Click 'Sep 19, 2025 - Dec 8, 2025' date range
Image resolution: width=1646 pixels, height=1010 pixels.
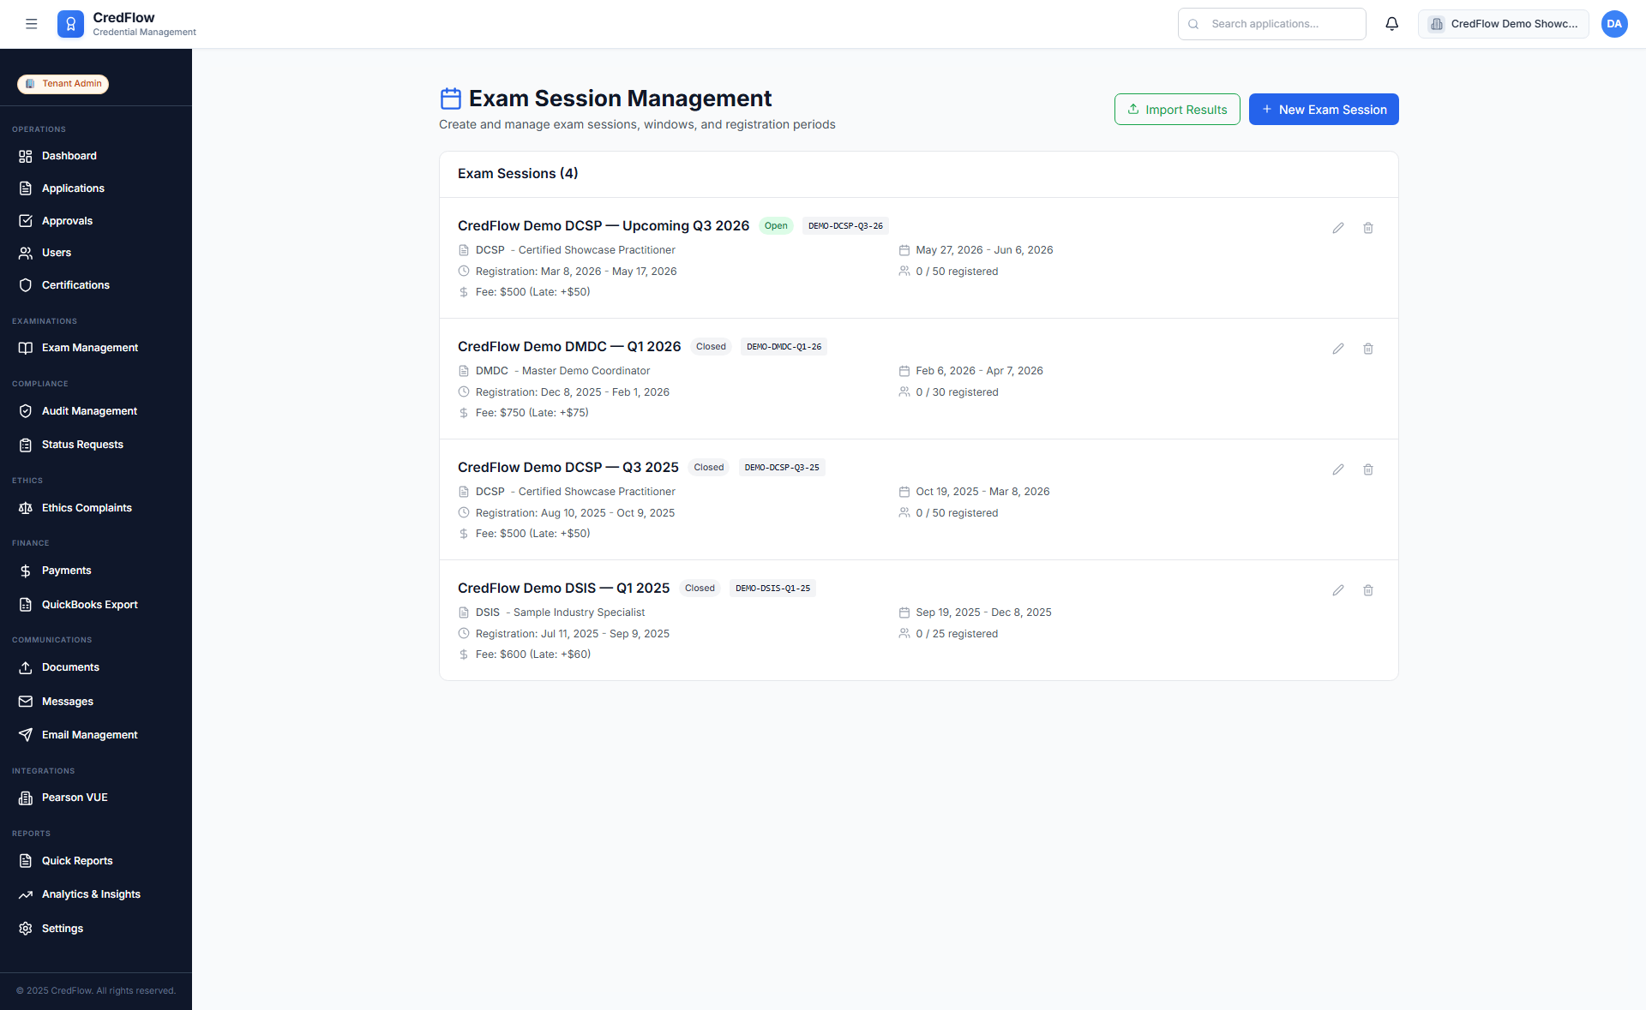pos(983,613)
